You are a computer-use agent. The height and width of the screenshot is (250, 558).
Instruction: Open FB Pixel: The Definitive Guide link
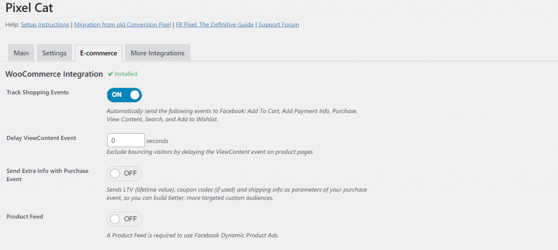[x=215, y=24]
